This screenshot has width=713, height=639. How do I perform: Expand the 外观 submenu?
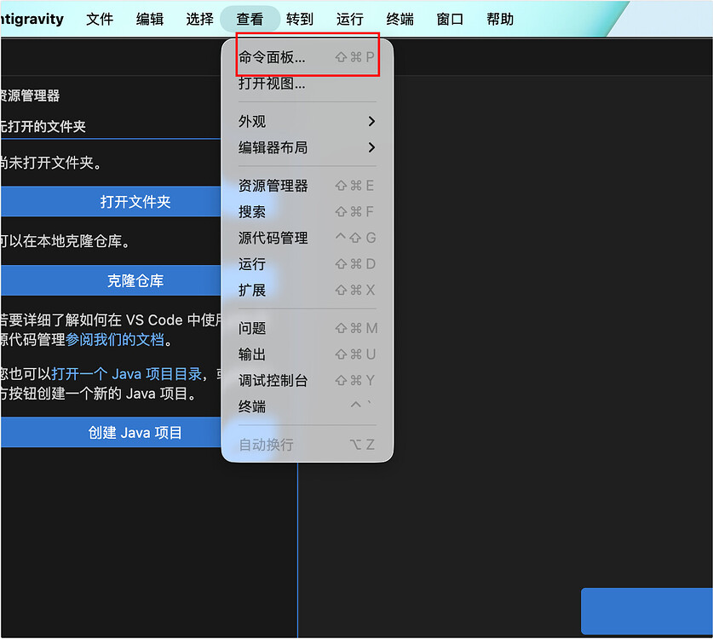[x=308, y=122]
